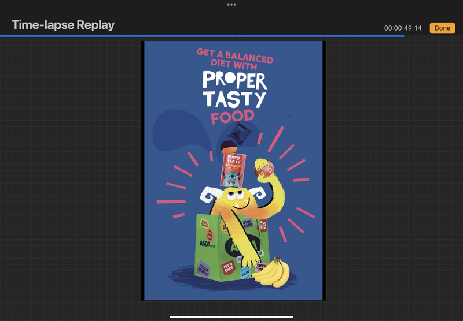
Task: Click the home indicator bar at bottom
Action: 231,316
